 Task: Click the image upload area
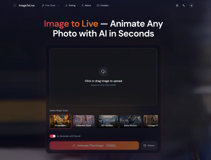(x=103, y=77)
